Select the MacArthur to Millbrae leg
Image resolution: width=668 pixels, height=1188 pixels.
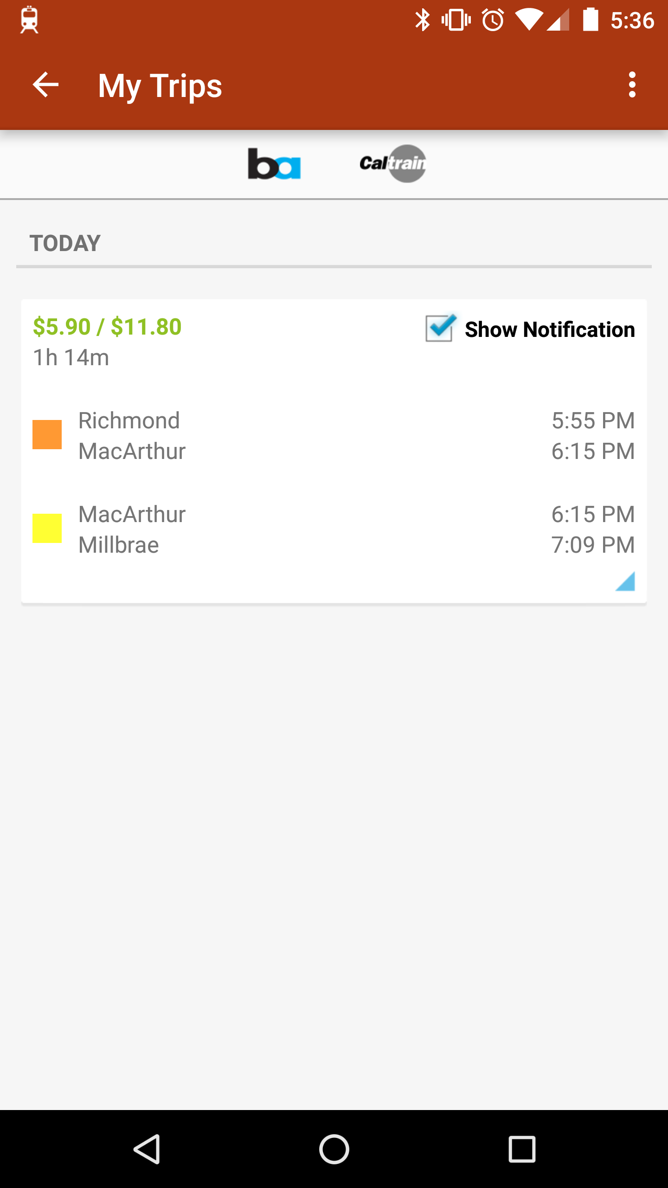click(x=334, y=529)
